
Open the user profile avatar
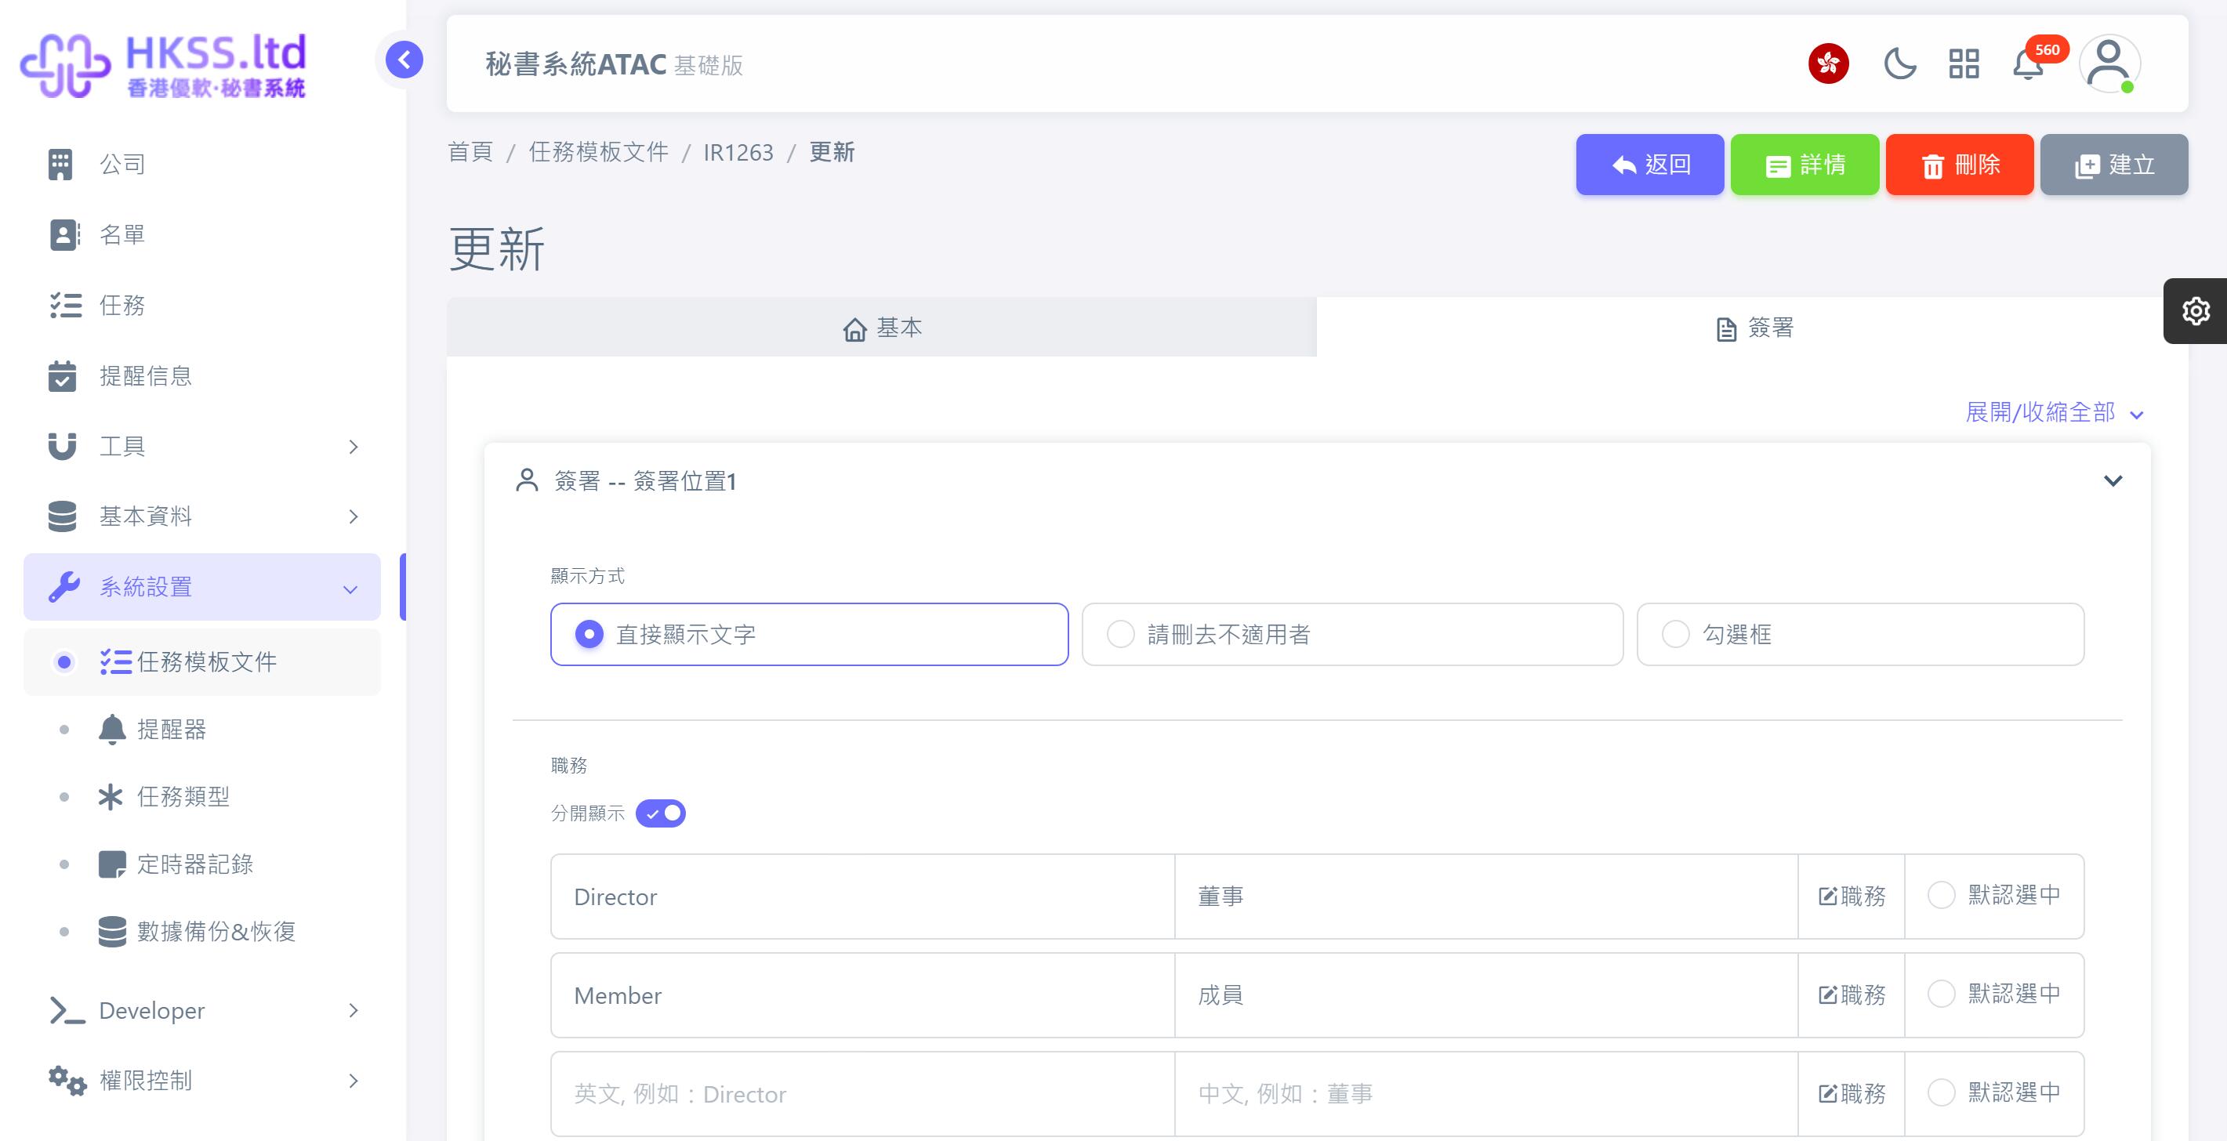click(x=2109, y=63)
